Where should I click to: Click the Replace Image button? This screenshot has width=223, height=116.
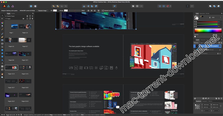point(42,11)
